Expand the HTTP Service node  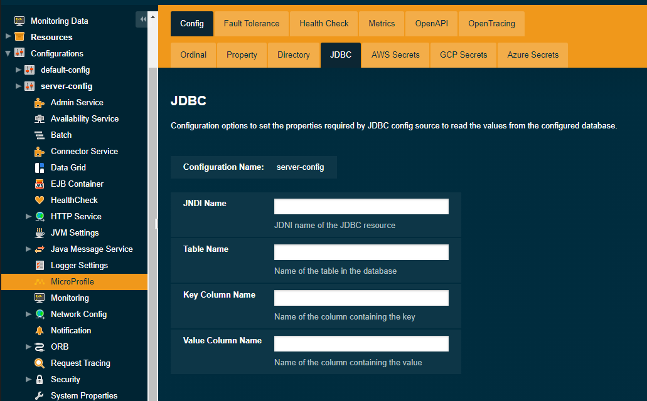(28, 216)
